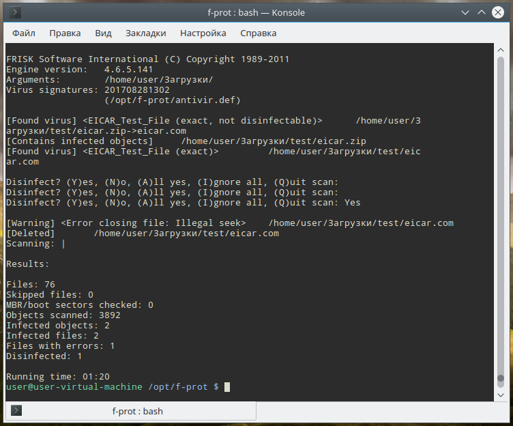Click the 'Virus signatures: 201708281302' line
The height and width of the screenshot is (426, 513).
88,90
